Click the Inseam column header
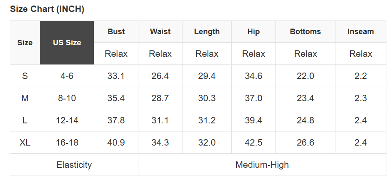Screen dimensions: 392x181 pos(361,32)
